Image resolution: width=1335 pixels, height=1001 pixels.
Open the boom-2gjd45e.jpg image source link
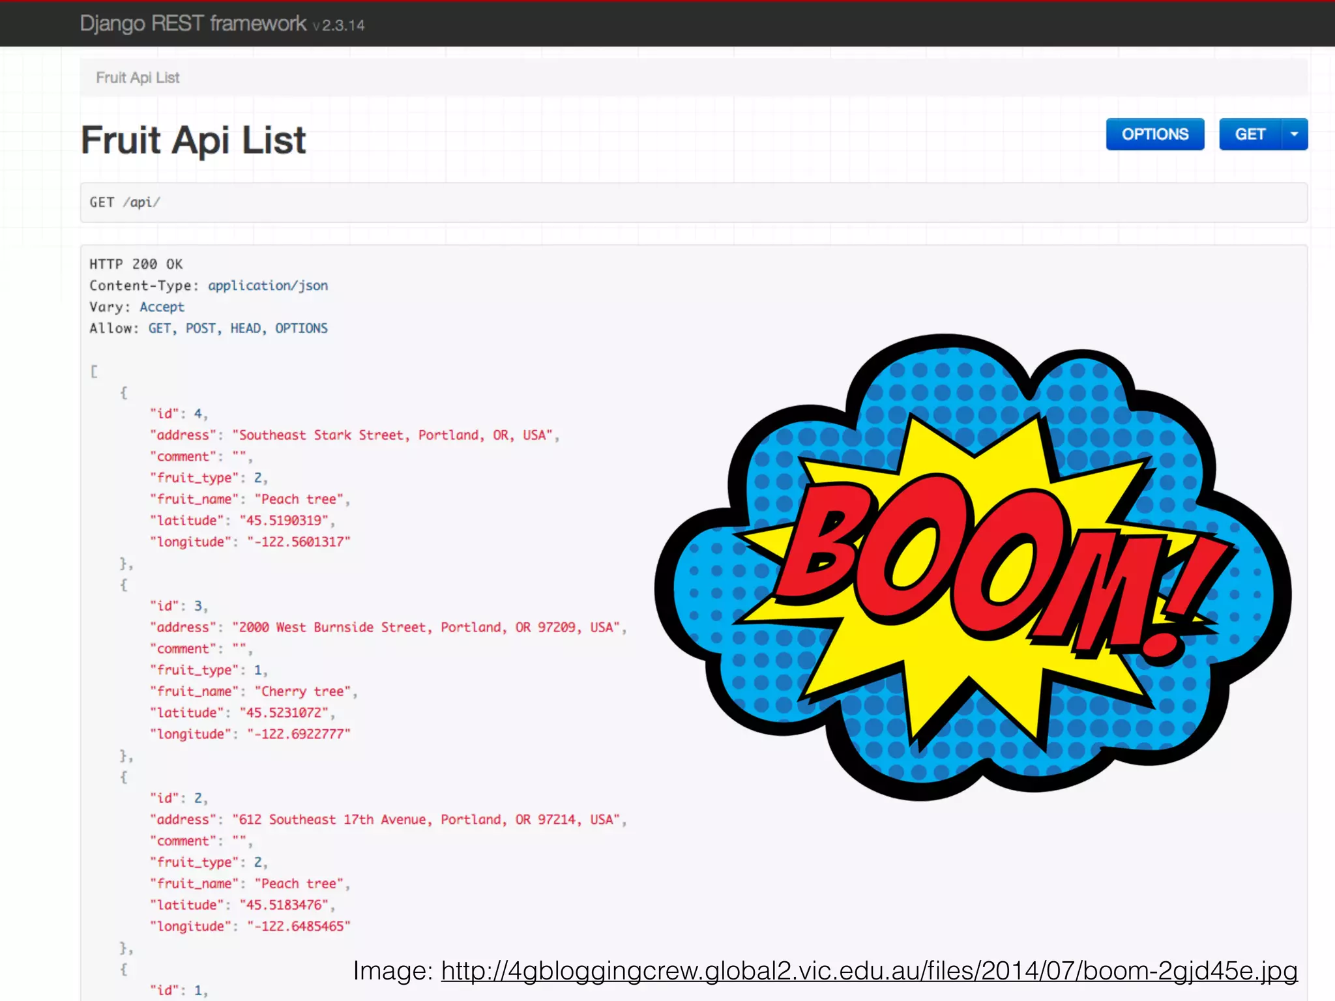(869, 970)
